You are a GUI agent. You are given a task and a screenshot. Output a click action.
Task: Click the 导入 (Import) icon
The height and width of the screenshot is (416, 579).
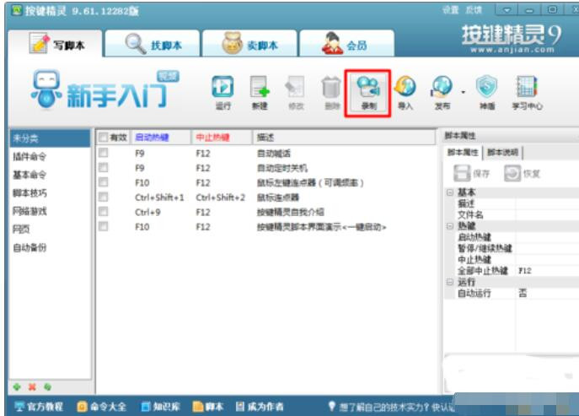405,90
